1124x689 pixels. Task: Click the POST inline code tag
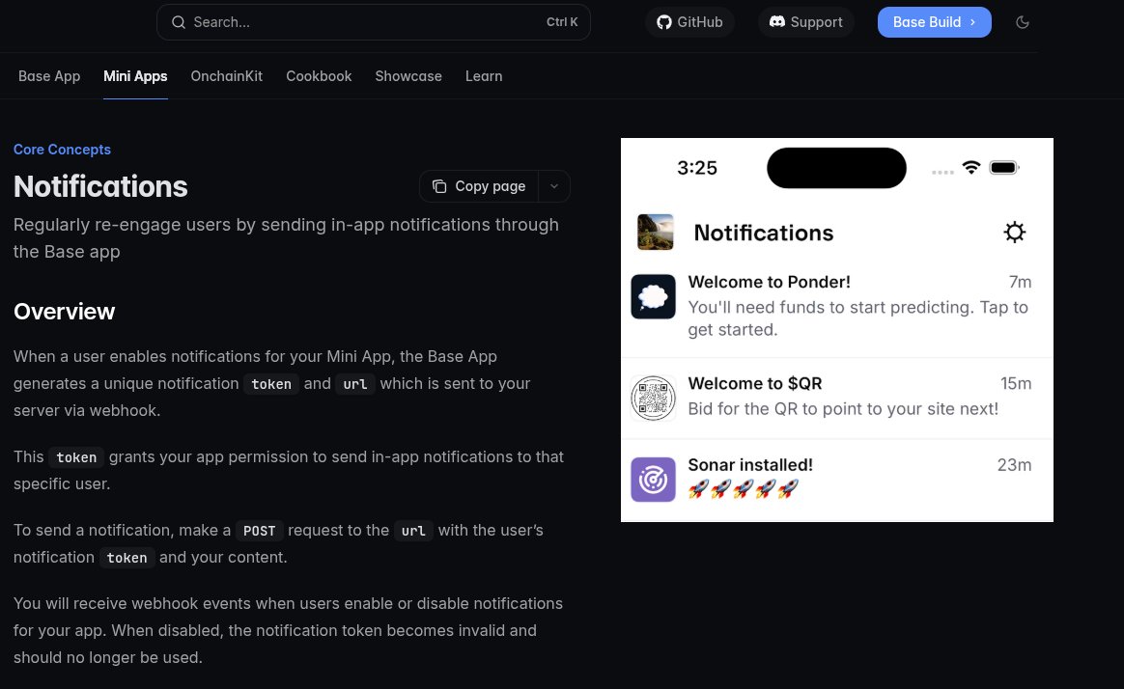[259, 531]
